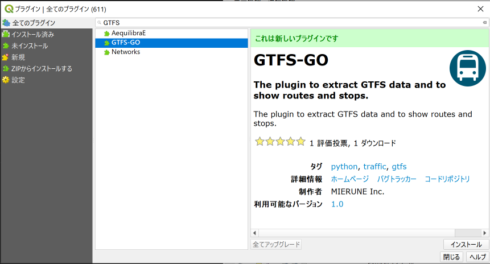Select the GTFS-GO plugin row

point(171,43)
